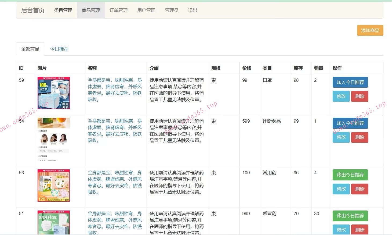Switch to the 订单管理 section
Viewport: 392px width, 235px height.
(118, 10)
